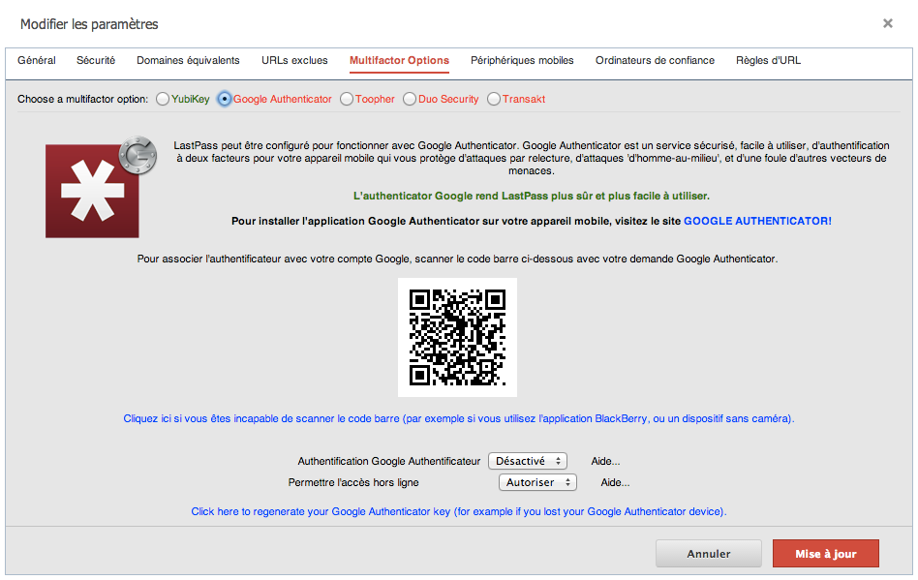Screen dimensions: 918x580
Task: Click the 'Modifier les paramètres' title
Action: (89, 24)
